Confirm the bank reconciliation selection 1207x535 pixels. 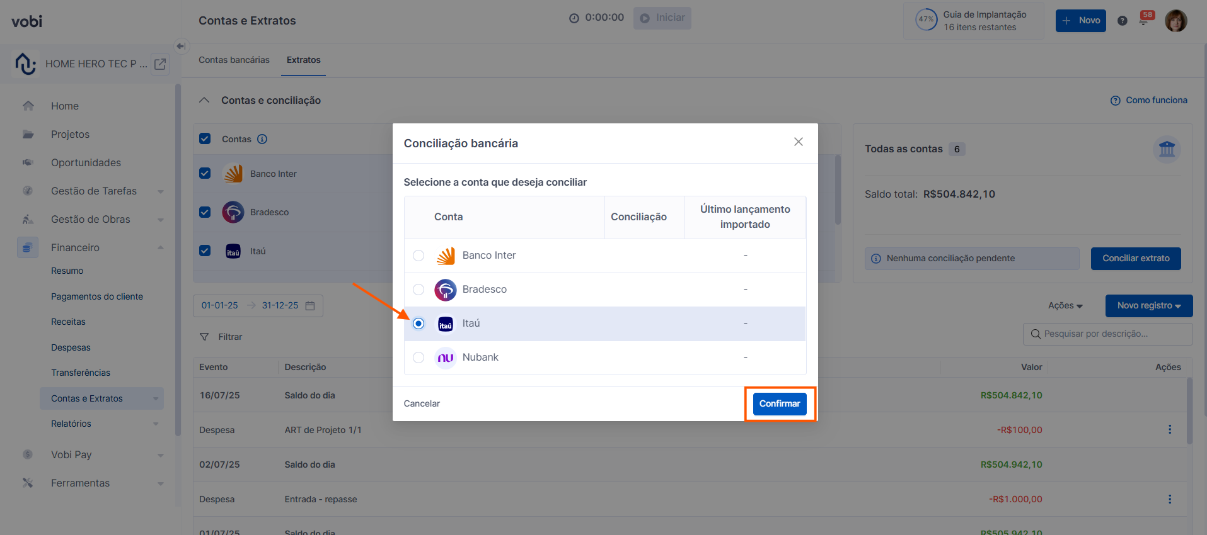pos(779,403)
